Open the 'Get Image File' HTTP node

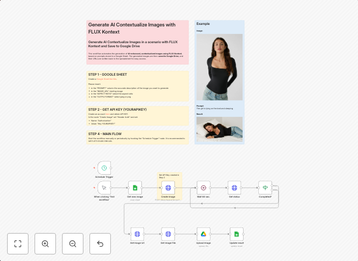(x=168, y=234)
